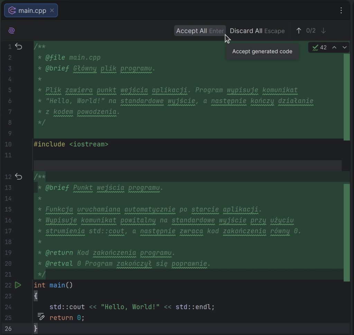
Task: Revert the main doc comment at line 12
Action: pyautogui.click(x=19, y=176)
